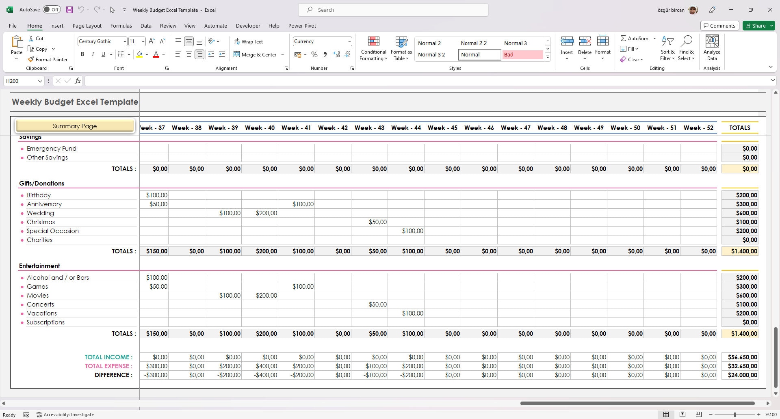Screen dimensions: 780x419
Task: Apply Percent Style number formatting
Action: 314,54
